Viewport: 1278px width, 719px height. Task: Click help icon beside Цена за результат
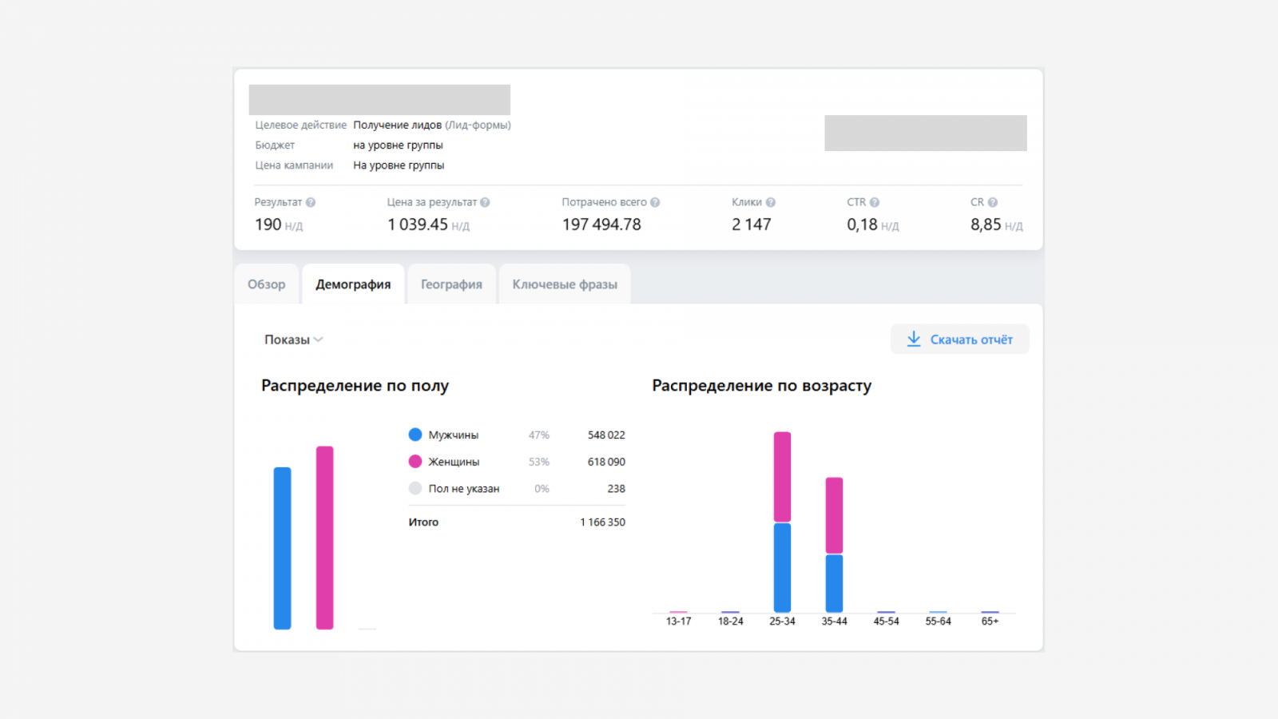(485, 202)
